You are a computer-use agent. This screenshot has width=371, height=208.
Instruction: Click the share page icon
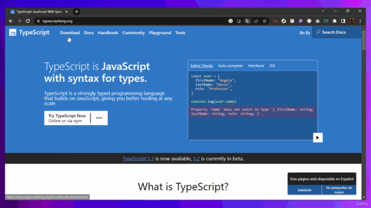(256, 21)
